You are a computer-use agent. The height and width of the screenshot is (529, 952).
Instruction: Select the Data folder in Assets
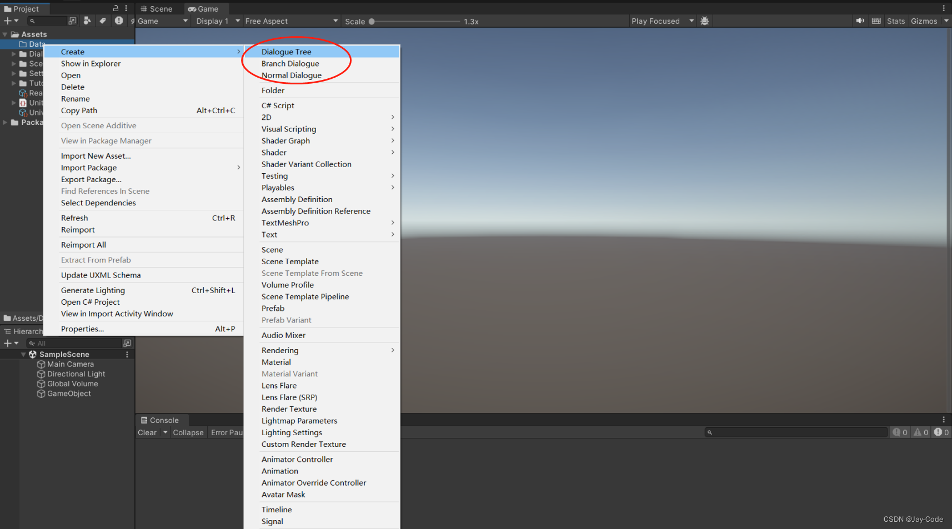pyautogui.click(x=33, y=44)
